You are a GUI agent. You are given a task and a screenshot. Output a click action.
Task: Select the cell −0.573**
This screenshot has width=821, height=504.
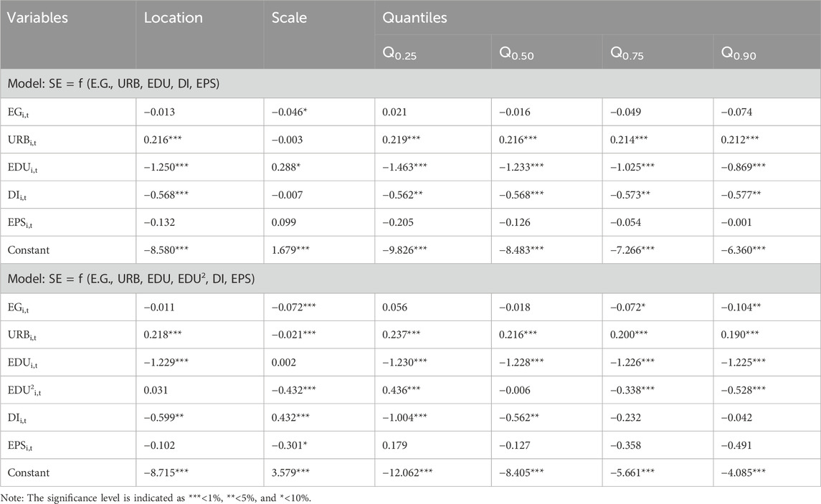coord(630,195)
